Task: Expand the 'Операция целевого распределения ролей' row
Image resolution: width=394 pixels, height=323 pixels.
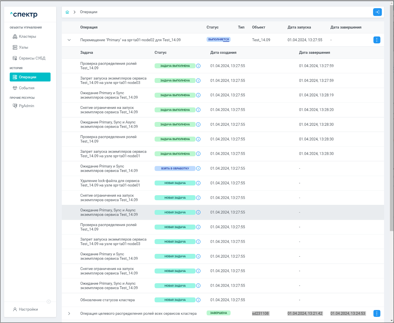Action: (69, 314)
